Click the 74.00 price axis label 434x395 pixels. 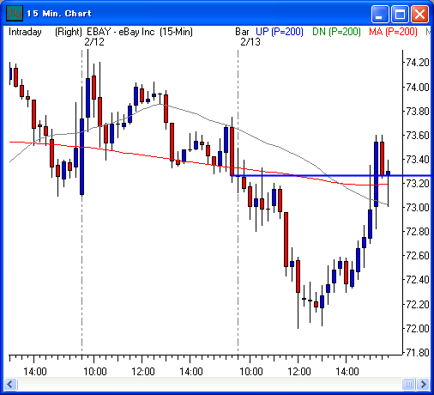(x=418, y=87)
